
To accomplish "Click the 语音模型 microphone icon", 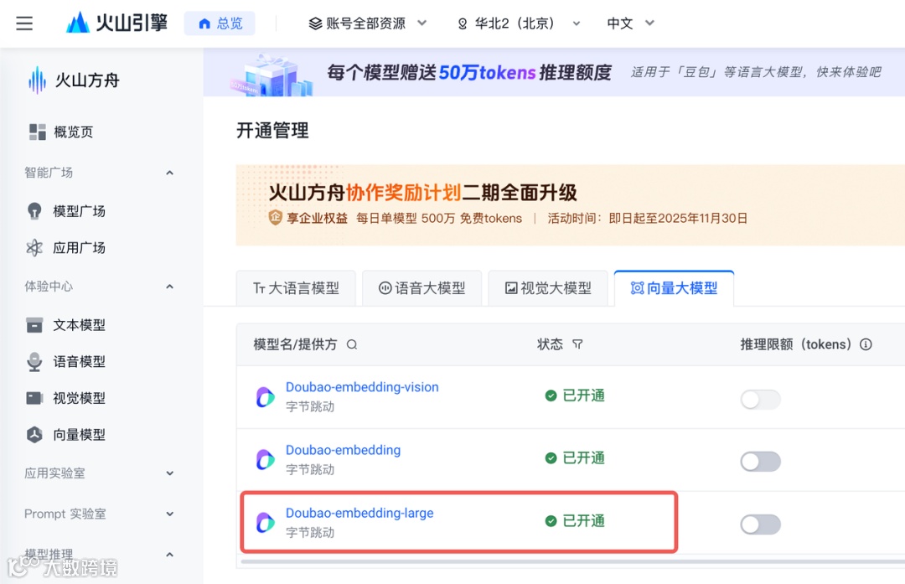I will pyautogui.click(x=34, y=362).
